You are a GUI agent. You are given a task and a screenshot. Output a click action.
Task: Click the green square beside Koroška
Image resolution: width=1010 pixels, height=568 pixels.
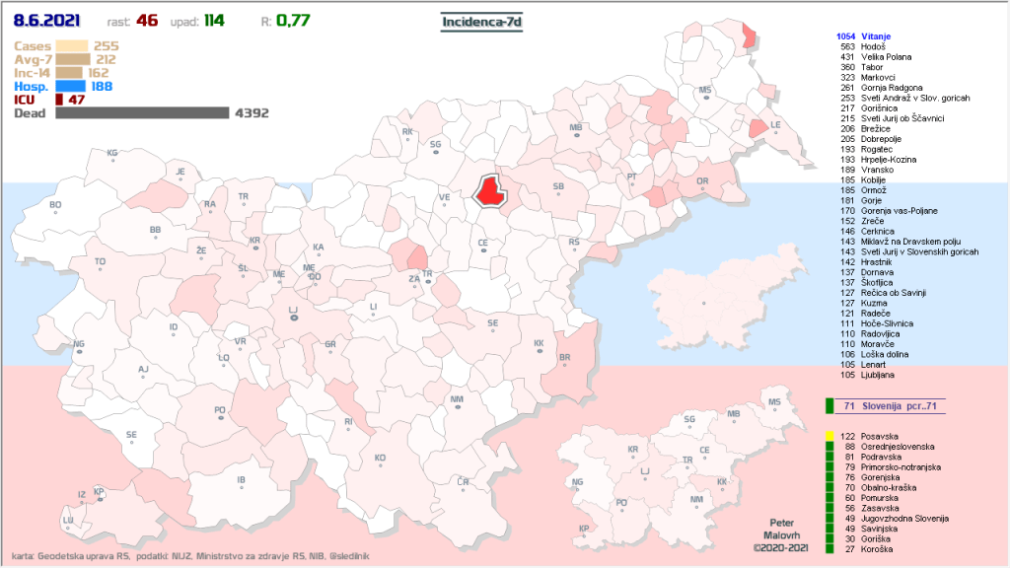coord(830,549)
